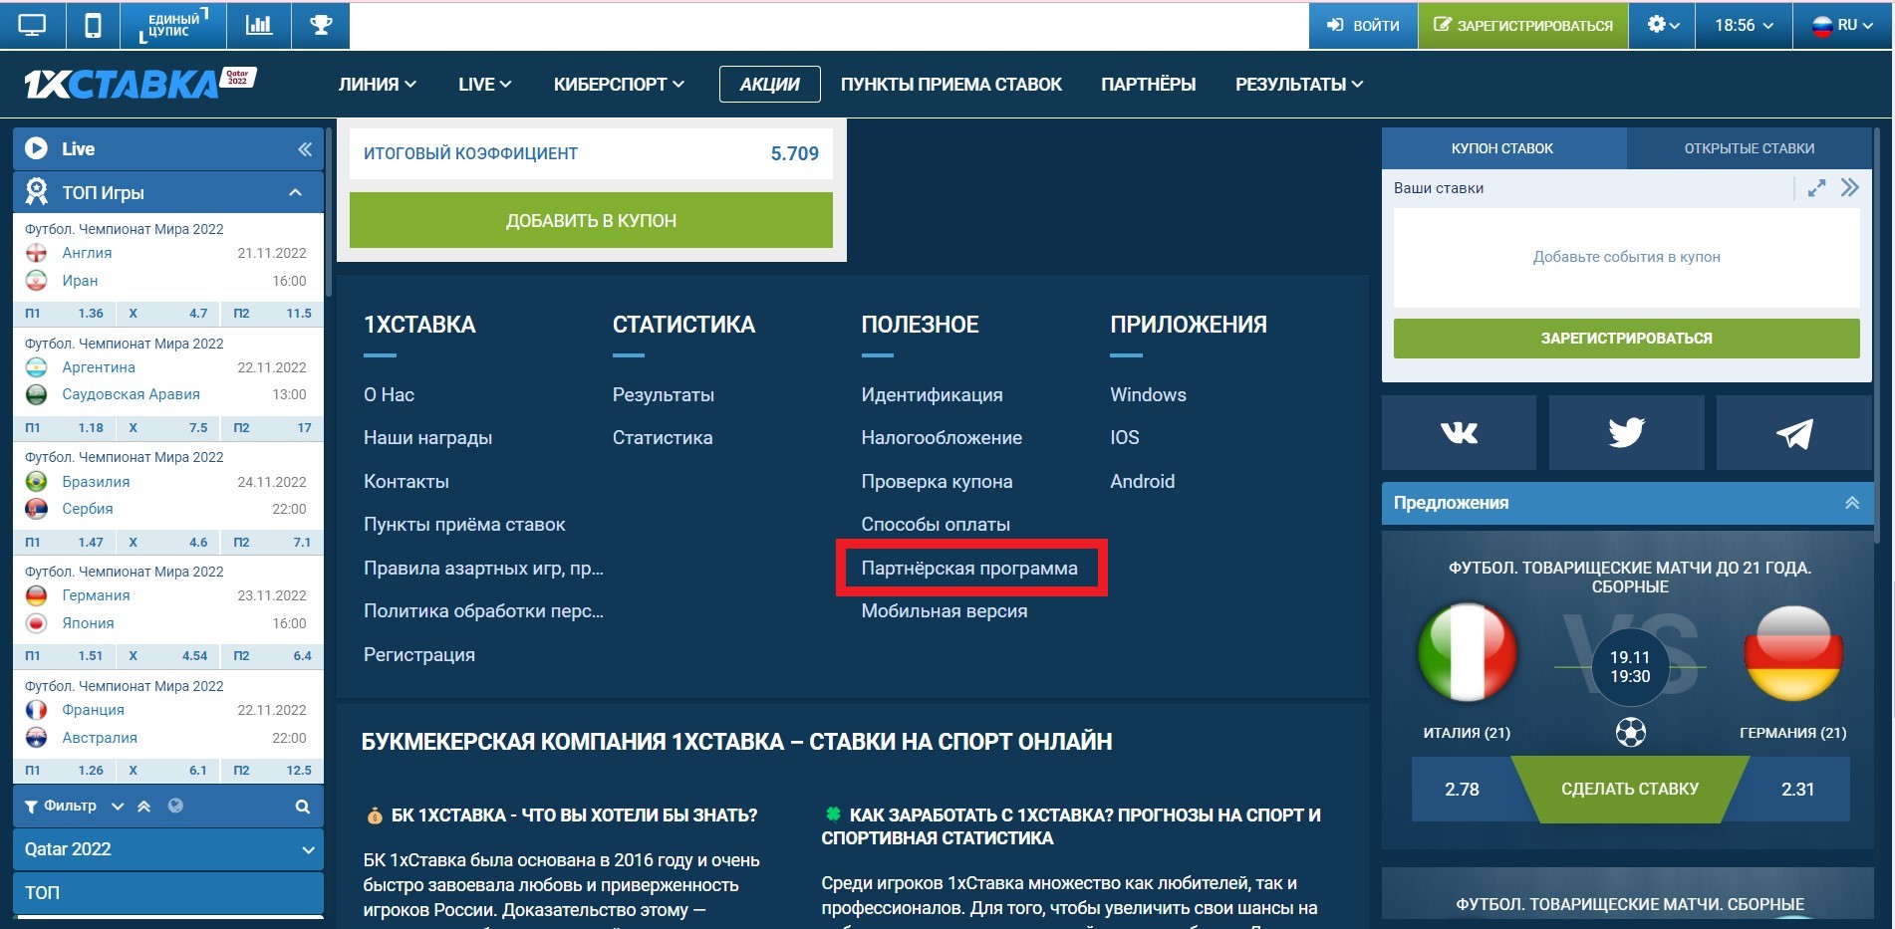Screen dimensions: 1895x929
Task: Open the statistics bar chart icon
Action: [x=259, y=25]
